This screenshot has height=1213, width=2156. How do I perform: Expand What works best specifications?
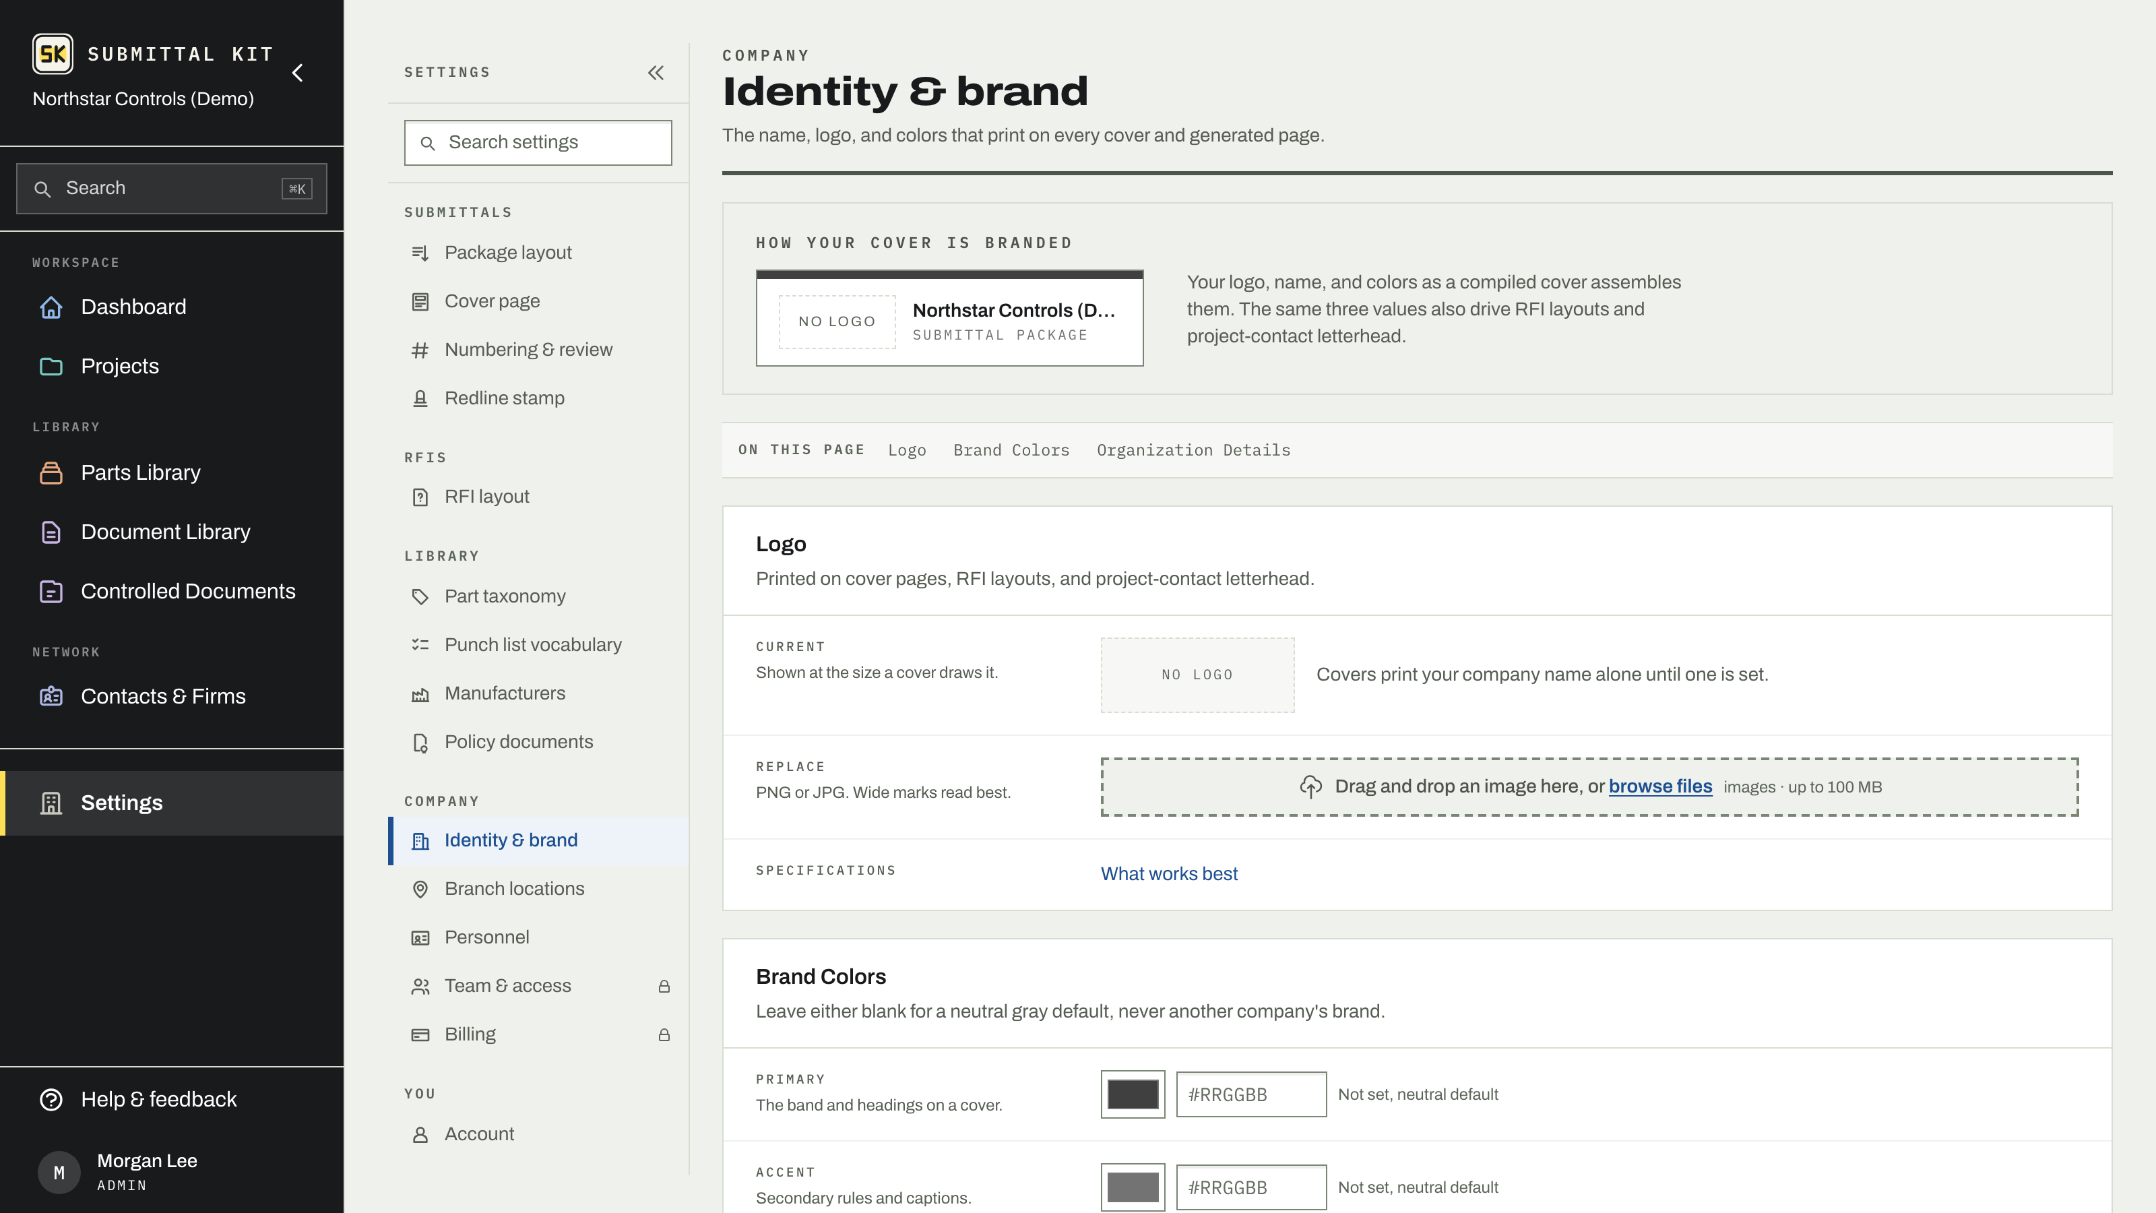(1169, 874)
